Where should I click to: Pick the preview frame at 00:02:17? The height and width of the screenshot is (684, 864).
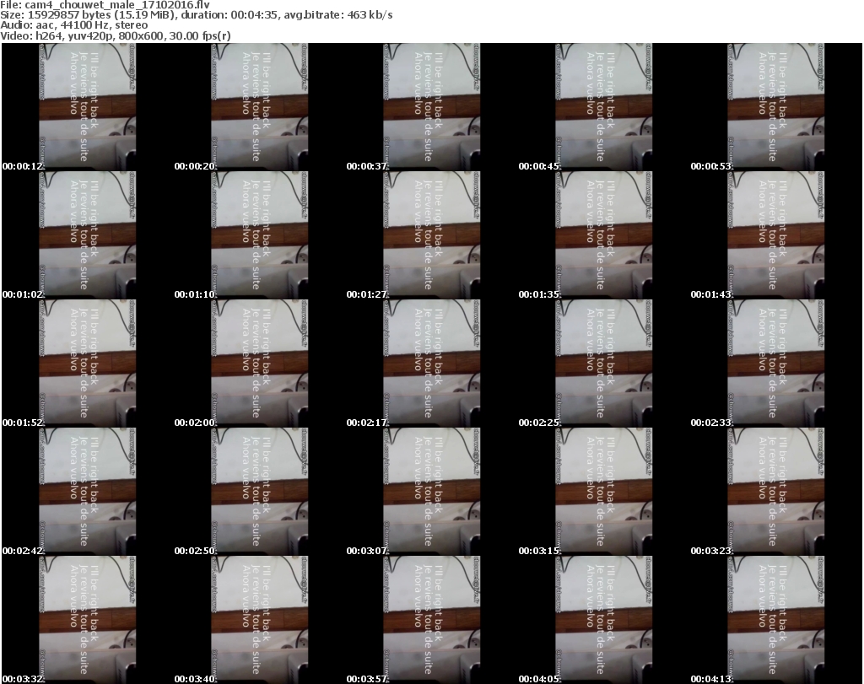coord(431,364)
